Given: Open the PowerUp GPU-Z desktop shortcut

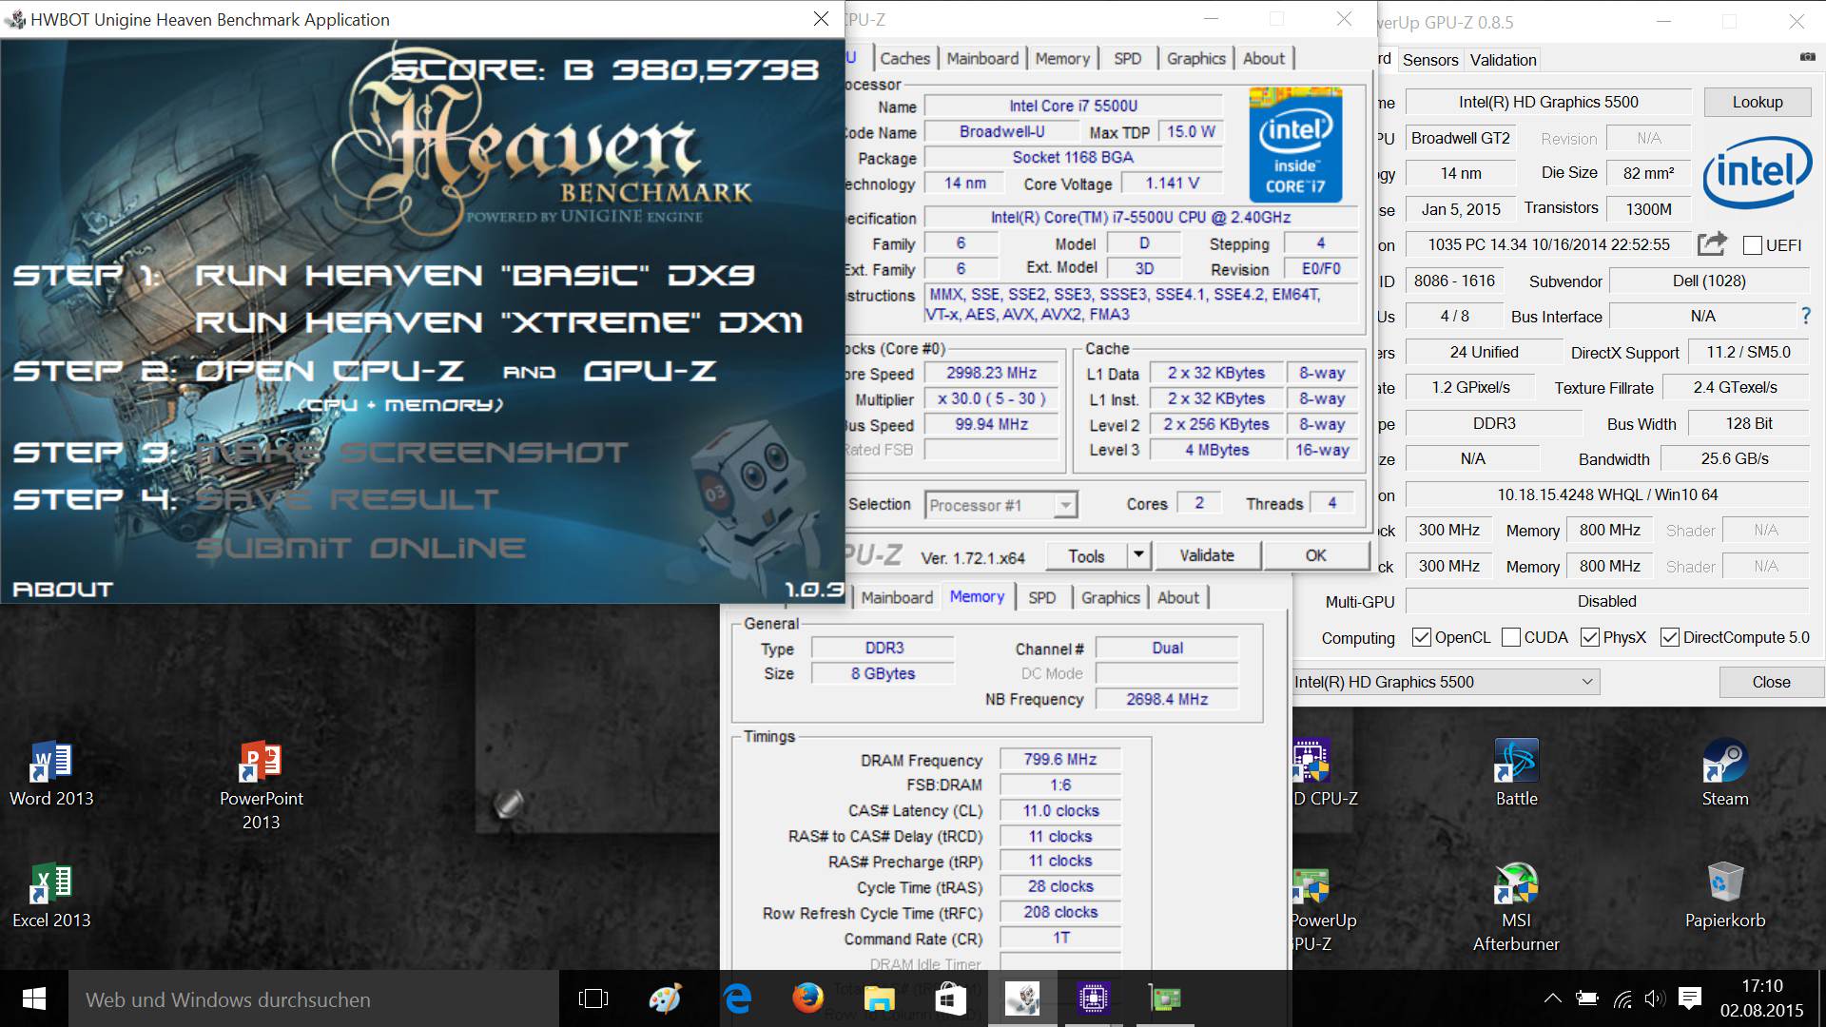Looking at the screenshot, I should coord(1324,907).
